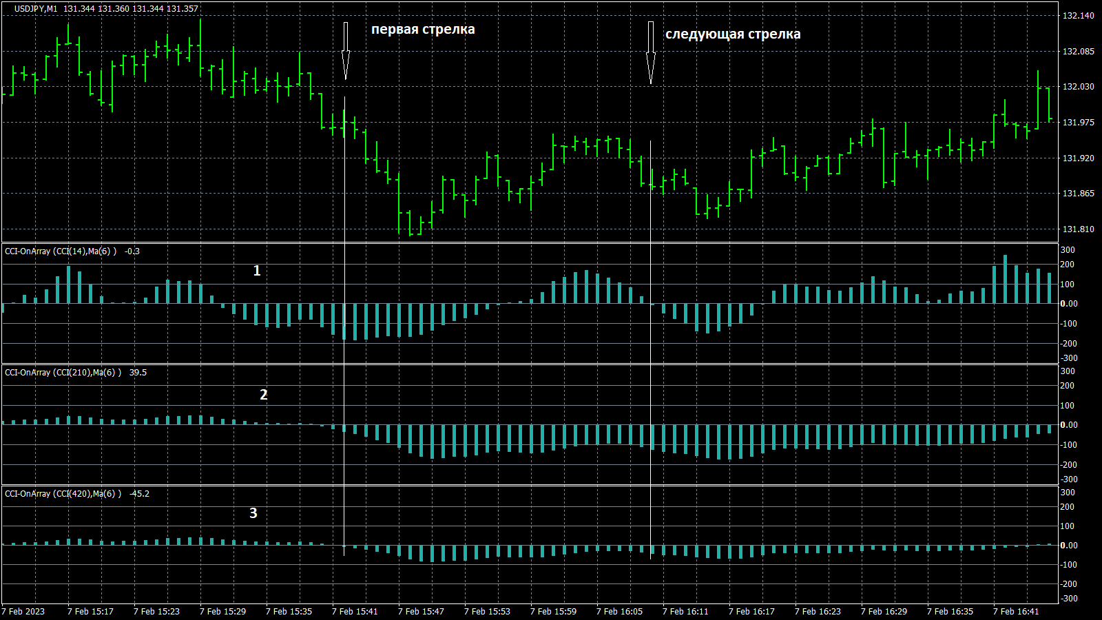Click the 132.030 price on the scale
Viewport: 1102px width, 620px height.
pos(1079,87)
